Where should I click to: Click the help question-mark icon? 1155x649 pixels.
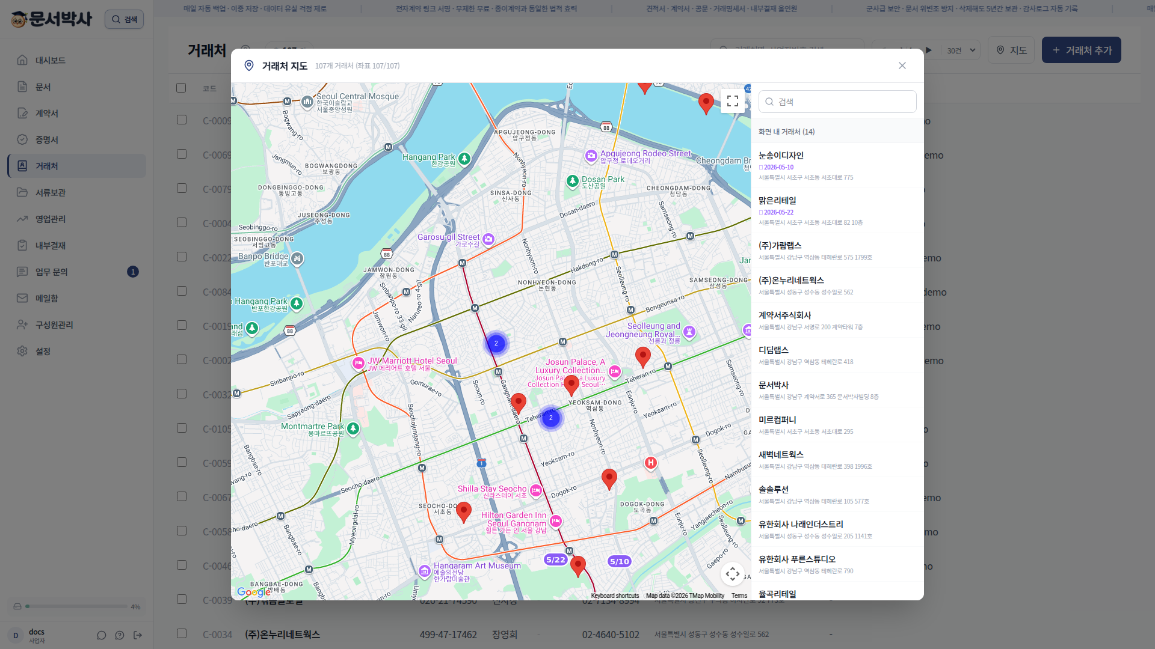[x=120, y=635]
